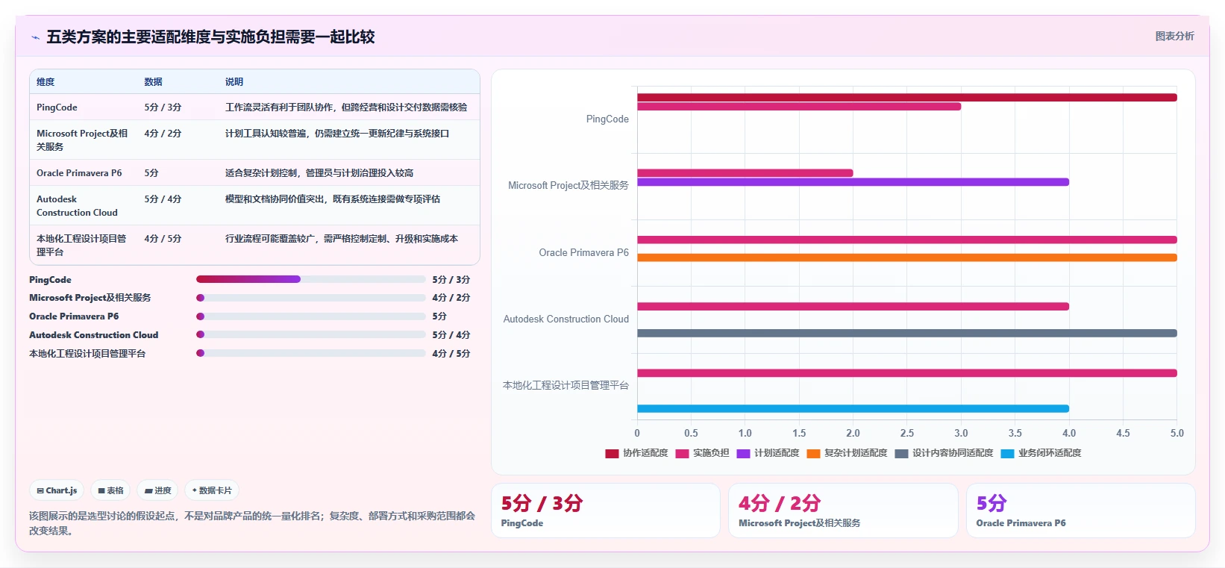
Task: Select the 进度 chip
Action: click(158, 490)
